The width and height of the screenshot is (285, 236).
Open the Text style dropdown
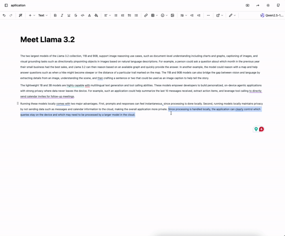(43, 15)
